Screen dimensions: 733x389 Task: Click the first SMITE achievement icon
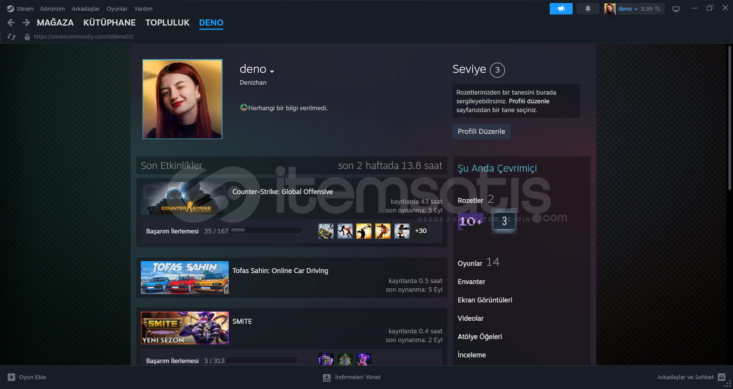326,359
